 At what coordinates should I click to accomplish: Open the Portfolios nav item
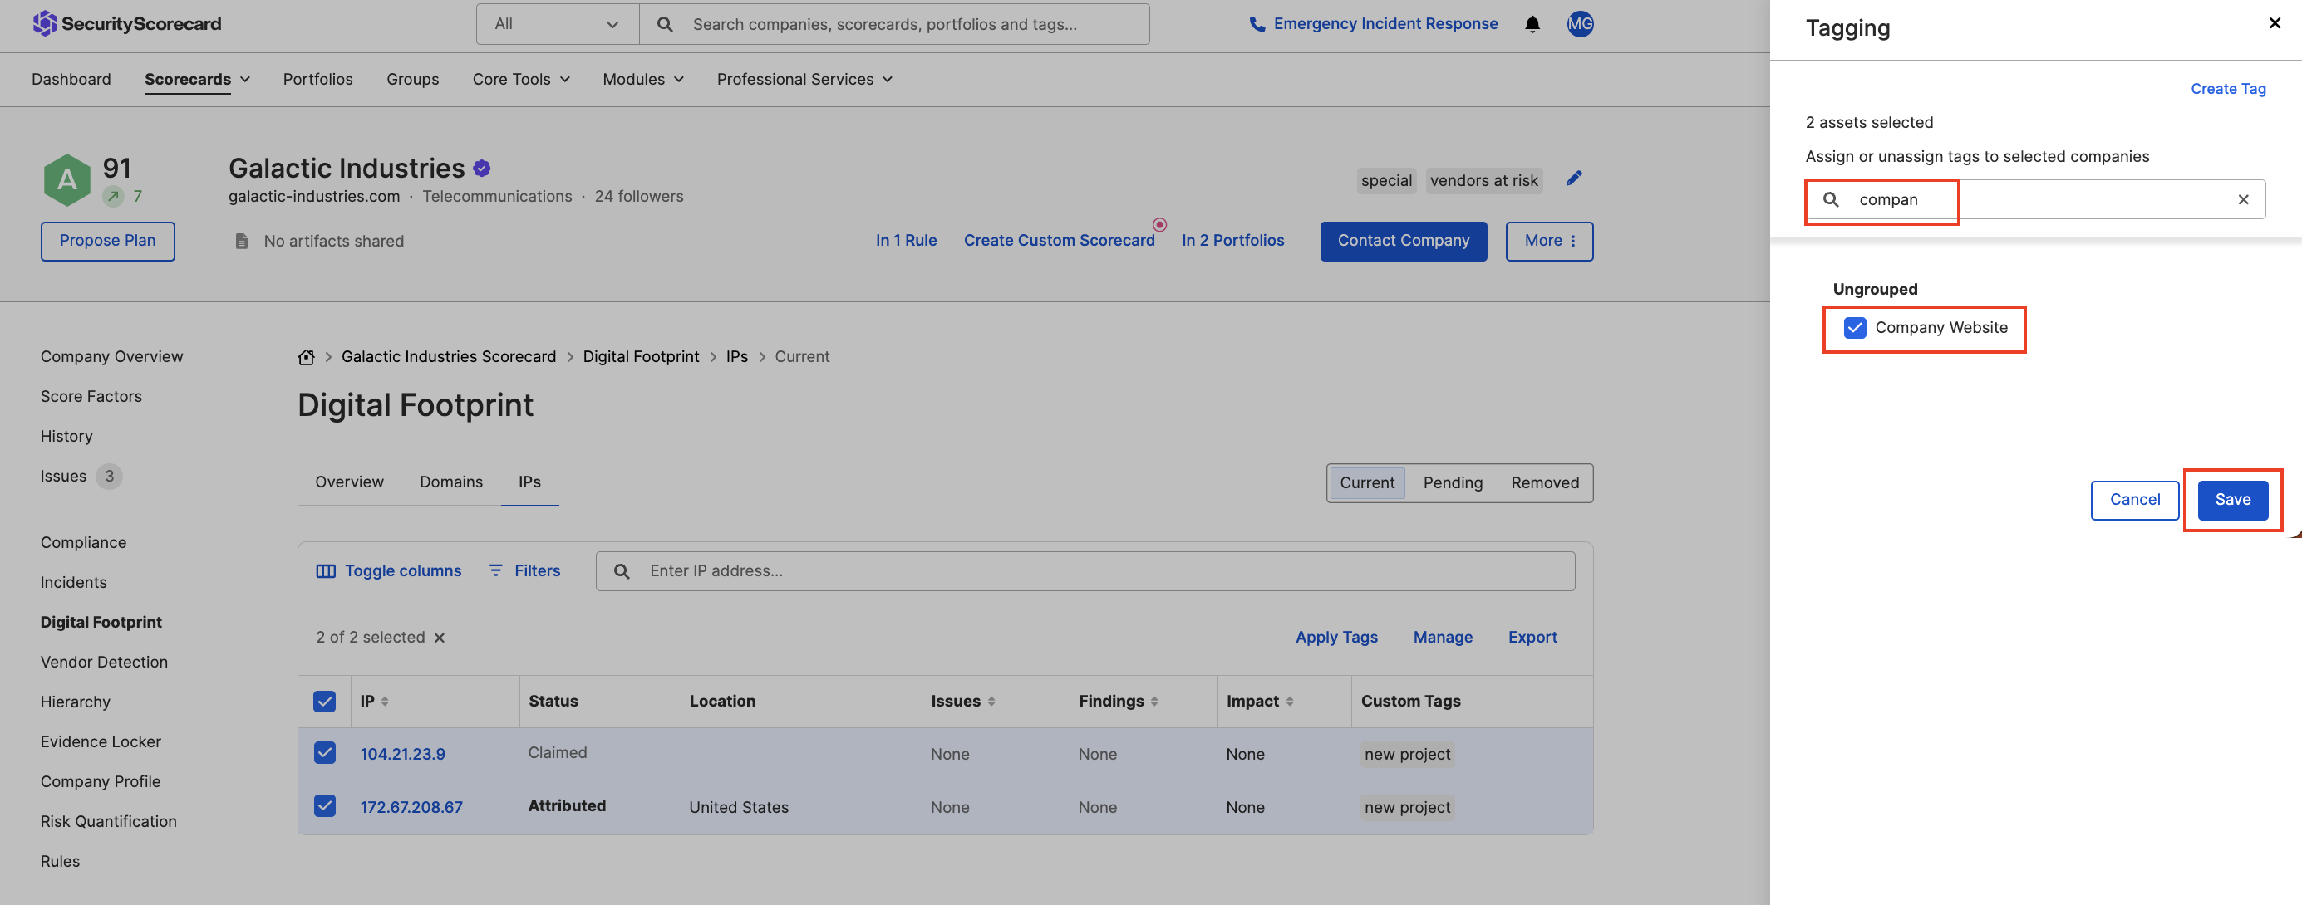pyautogui.click(x=318, y=80)
